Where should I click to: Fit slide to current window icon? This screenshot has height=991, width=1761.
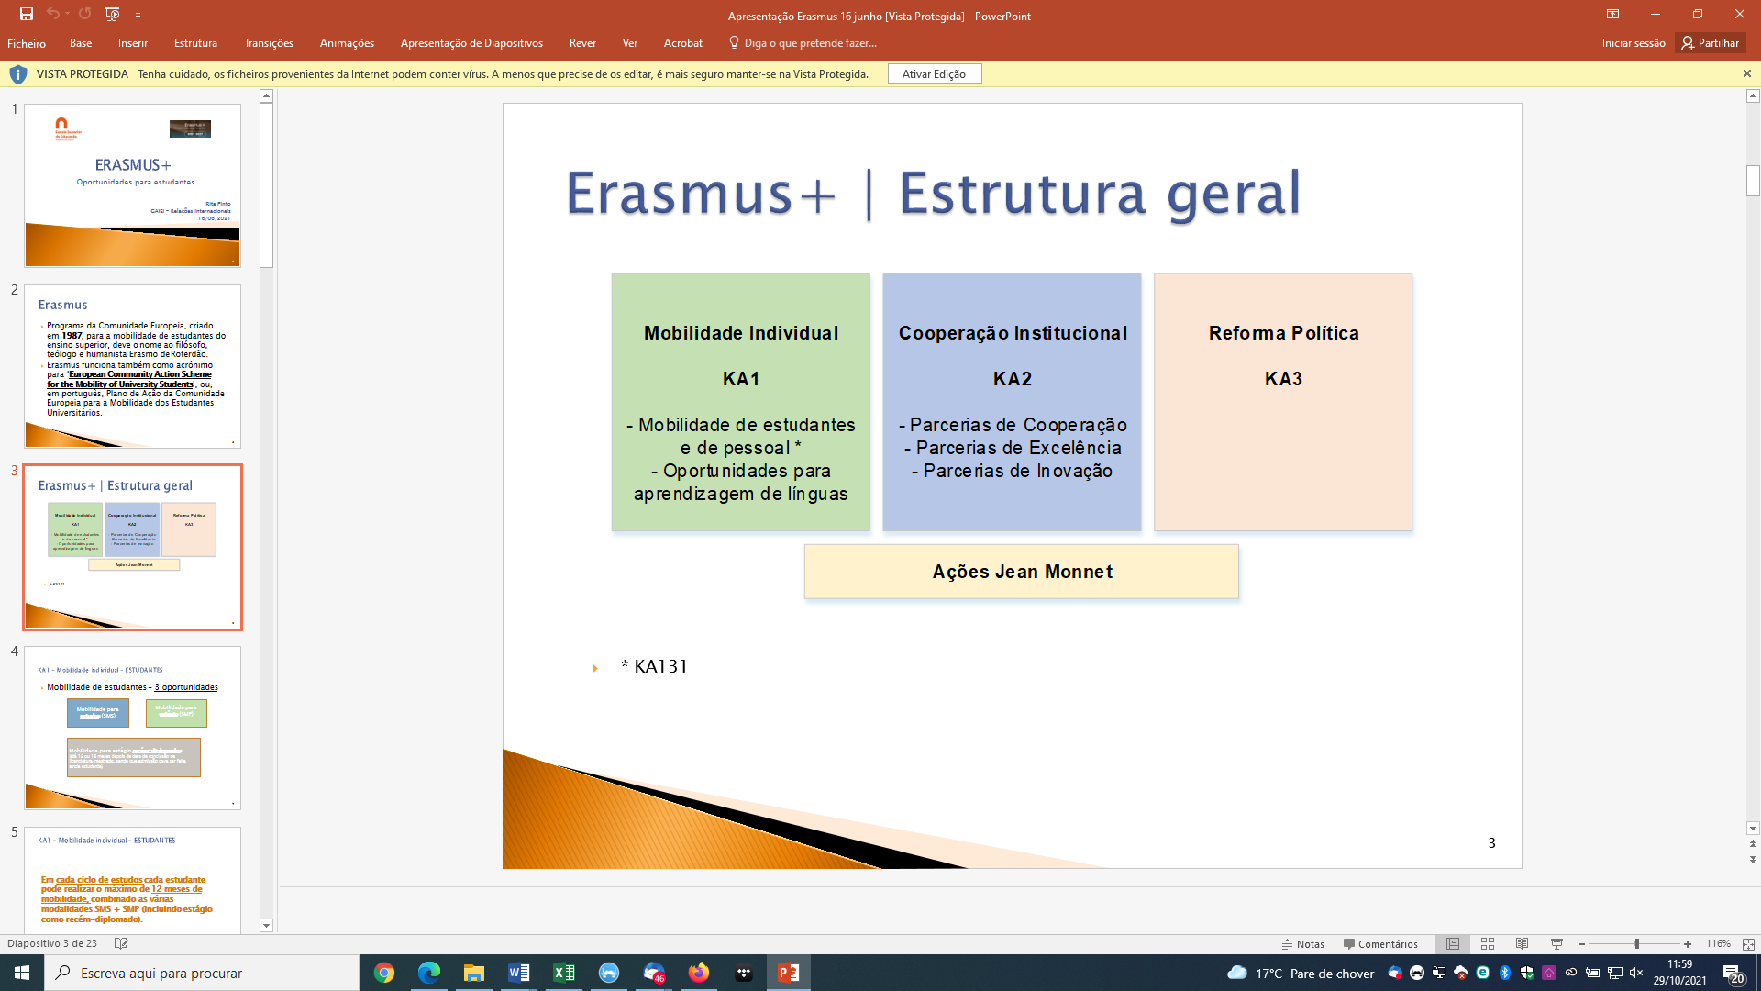(x=1748, y=944)
